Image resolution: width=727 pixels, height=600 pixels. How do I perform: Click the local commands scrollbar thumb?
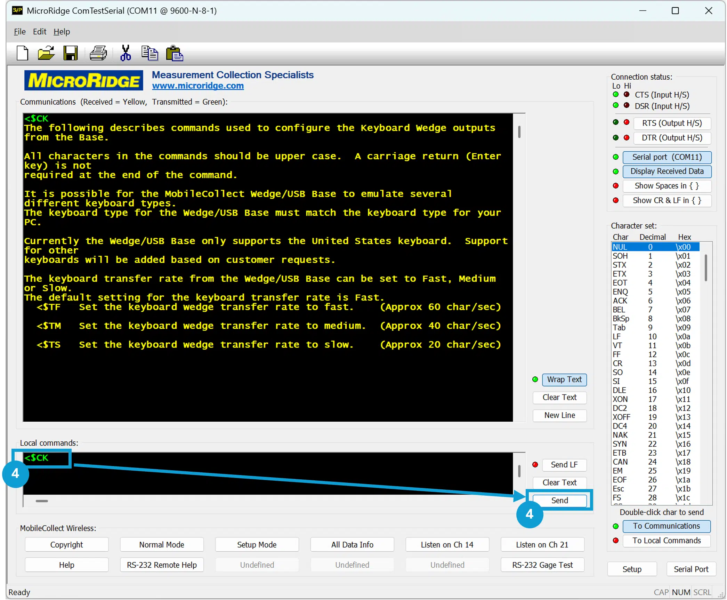pyautogui.click(x=519, y=471)
